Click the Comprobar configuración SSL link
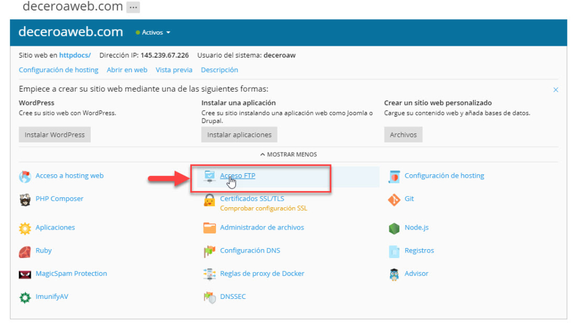This screenshot has width=573, height=324. (264, 208)
